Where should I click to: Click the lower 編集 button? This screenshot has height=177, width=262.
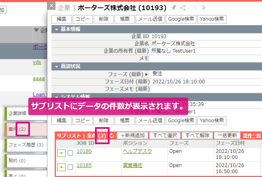62,121
